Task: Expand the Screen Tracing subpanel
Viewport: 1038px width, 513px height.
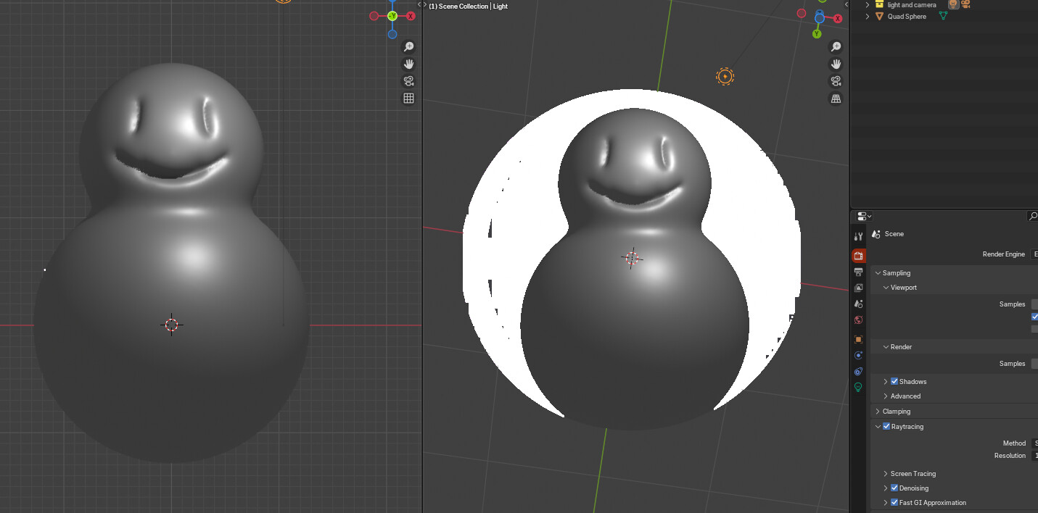Action: tap(886, 473)
